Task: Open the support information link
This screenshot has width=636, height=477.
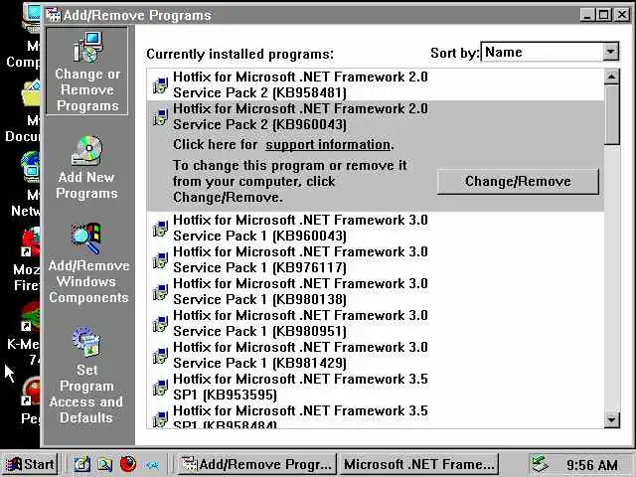Action: coord(329,145)
